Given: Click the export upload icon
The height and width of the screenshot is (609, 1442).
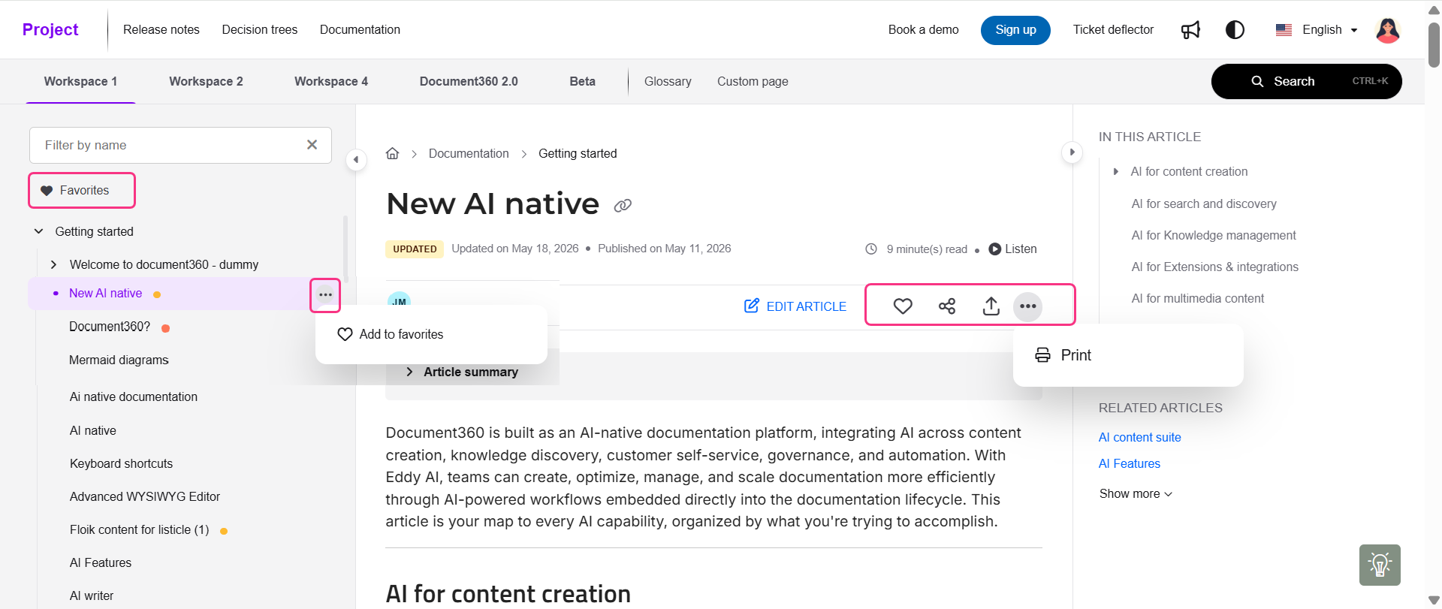Looking at the screenshot, I should 991,306.
